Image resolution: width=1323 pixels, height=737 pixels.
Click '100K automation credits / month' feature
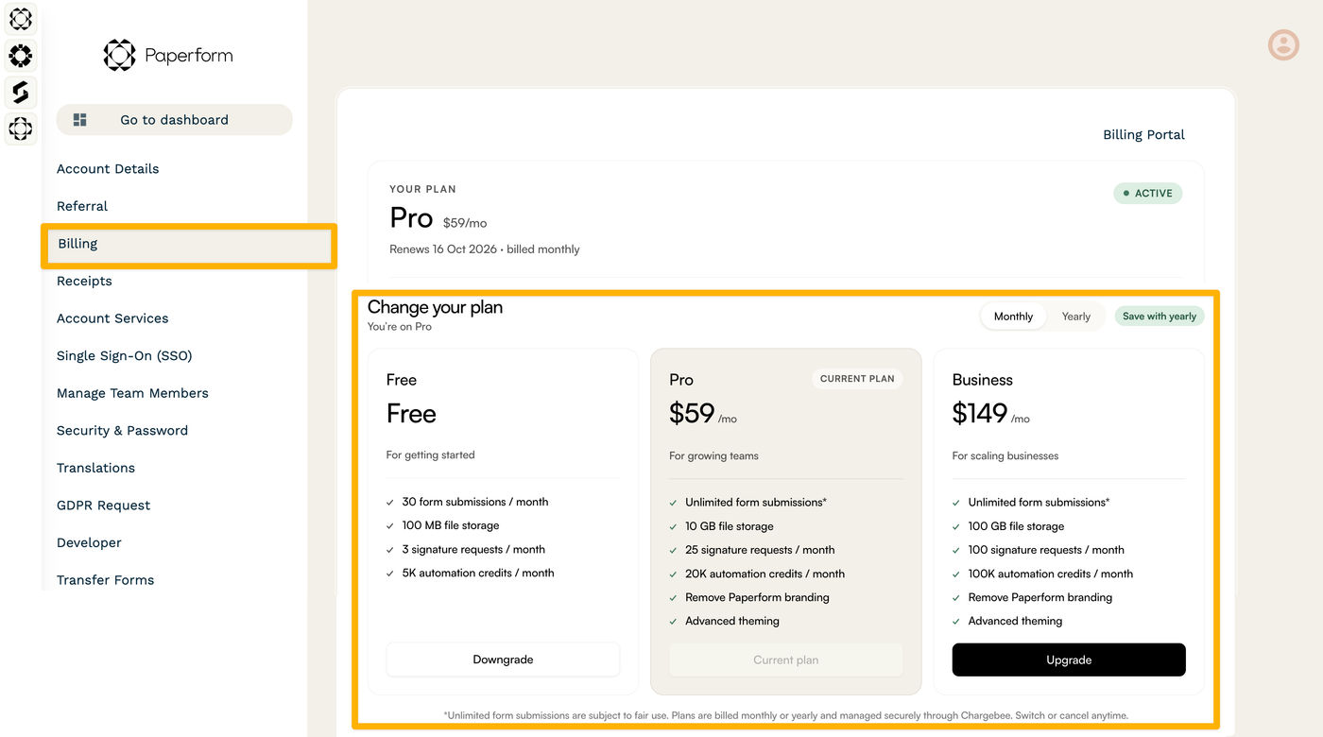[1051, 574]
